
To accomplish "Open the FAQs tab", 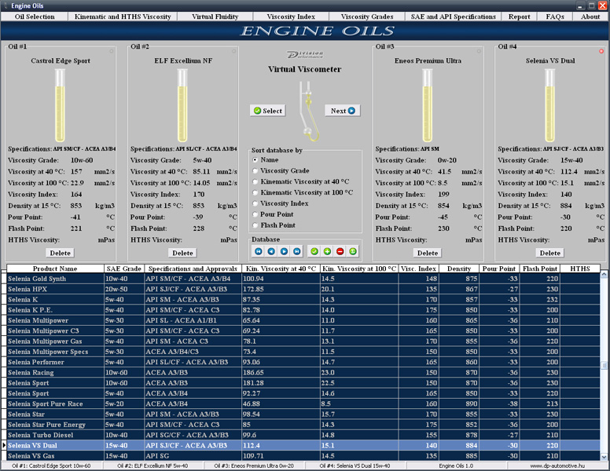I will pos(555,16).
